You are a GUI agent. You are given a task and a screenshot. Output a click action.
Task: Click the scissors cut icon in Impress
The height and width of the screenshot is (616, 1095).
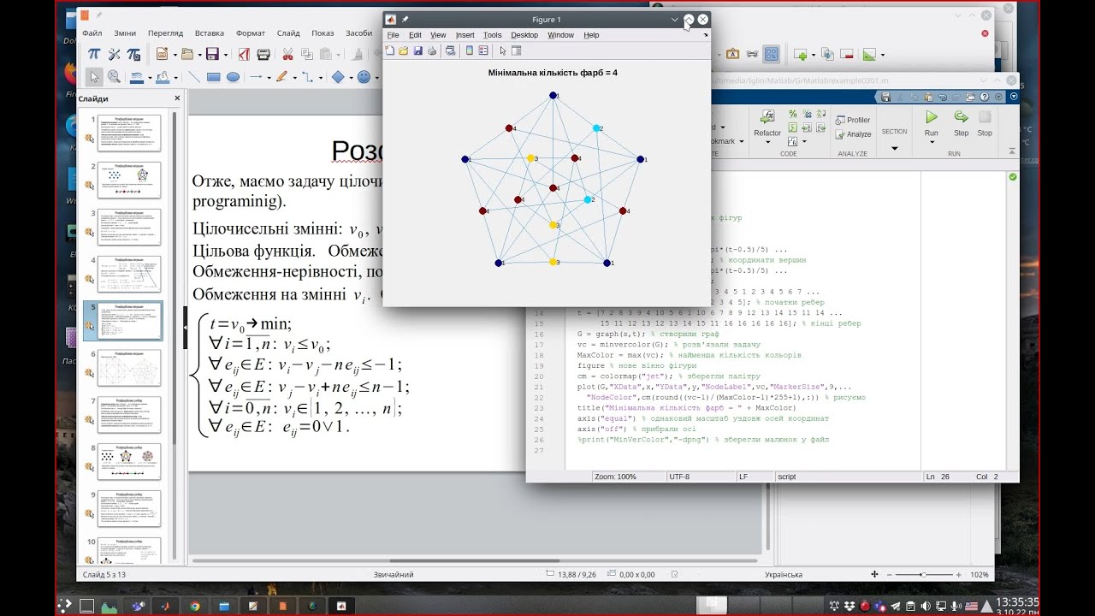287,54
